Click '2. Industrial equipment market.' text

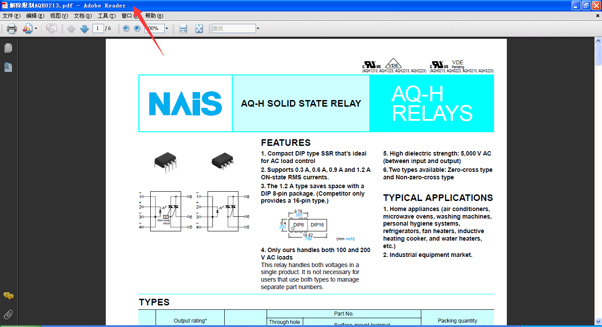point(427,255)
